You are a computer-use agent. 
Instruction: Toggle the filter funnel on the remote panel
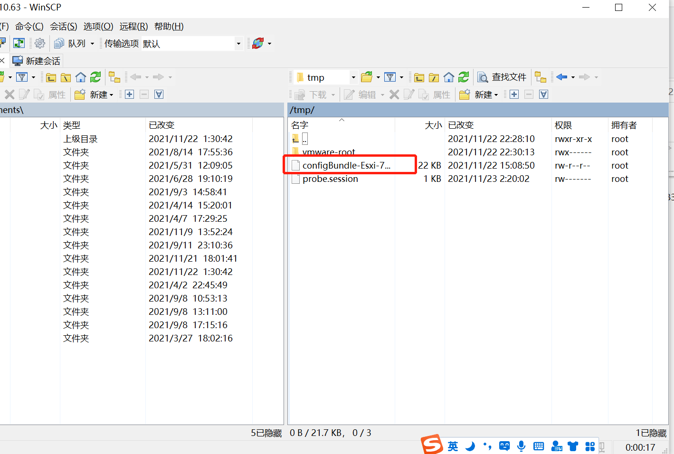[389, 76]
